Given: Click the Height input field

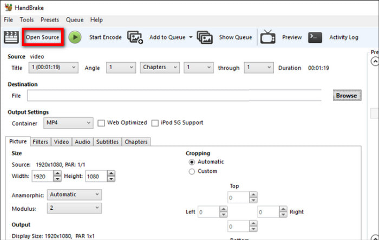Looking at the screenshot, I should (96, 176).
